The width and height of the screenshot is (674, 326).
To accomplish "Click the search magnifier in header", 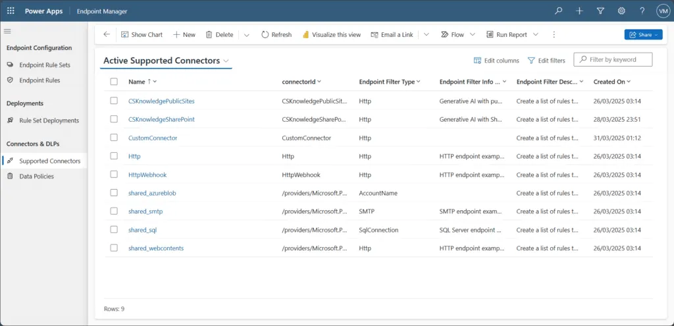I will [558, 11].
